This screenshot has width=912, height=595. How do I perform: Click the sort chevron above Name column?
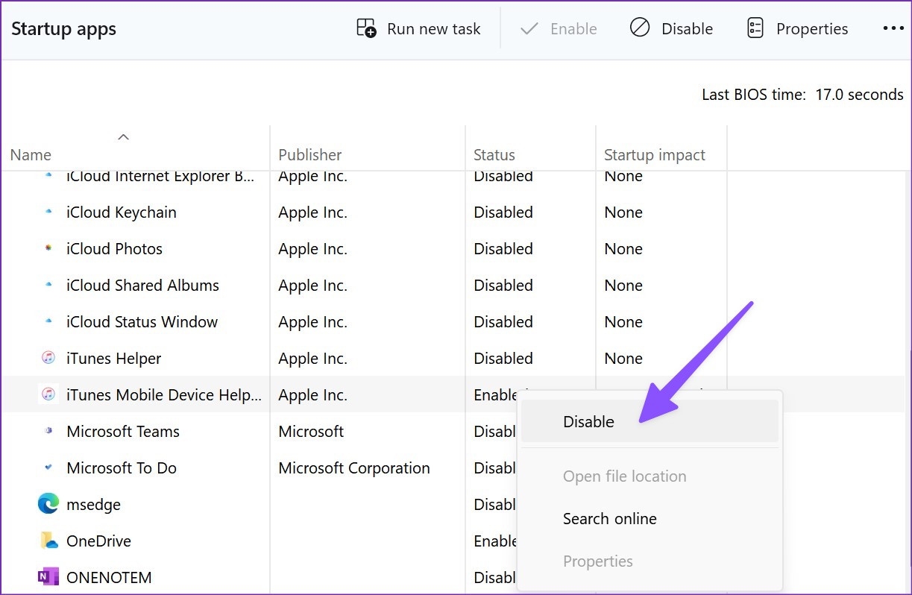coord(123,136)
